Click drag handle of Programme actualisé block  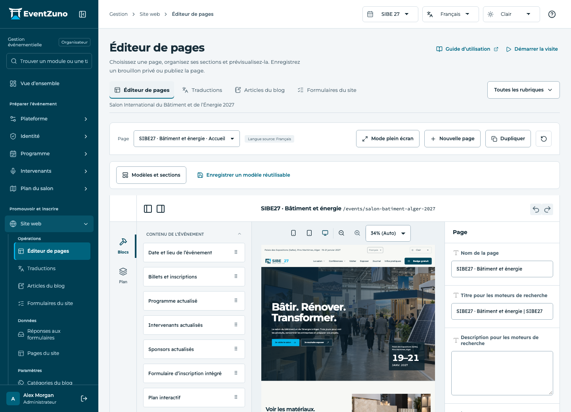click(236, 301)
